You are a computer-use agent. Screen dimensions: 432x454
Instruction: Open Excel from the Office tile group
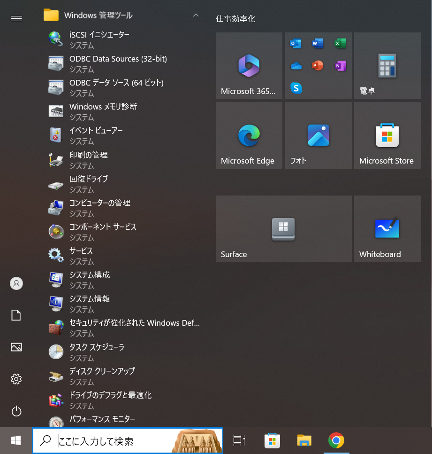tap(340, 43)
